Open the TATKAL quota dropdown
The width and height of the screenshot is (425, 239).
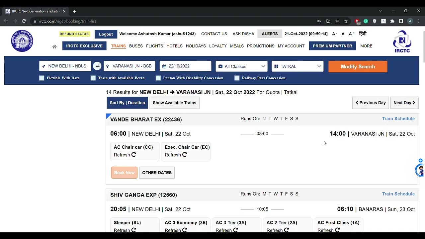pos(297,66)
